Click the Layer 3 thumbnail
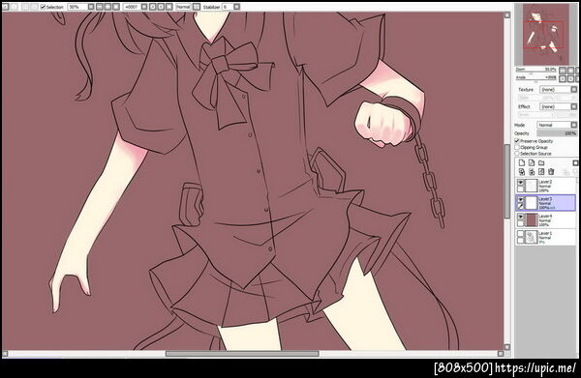Screen dimensions: 581x378 click(532, 203)
